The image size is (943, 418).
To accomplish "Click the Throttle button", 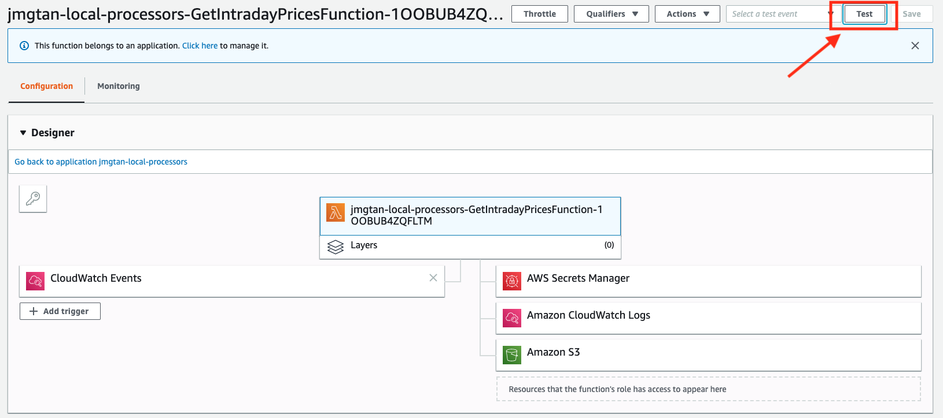I will (540, 14).
